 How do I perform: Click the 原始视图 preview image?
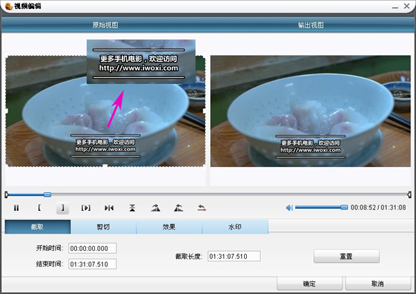coord(105,112)
